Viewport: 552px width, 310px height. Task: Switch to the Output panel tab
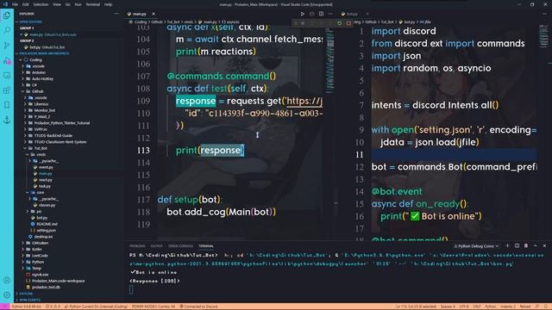[x=156, y=246]
